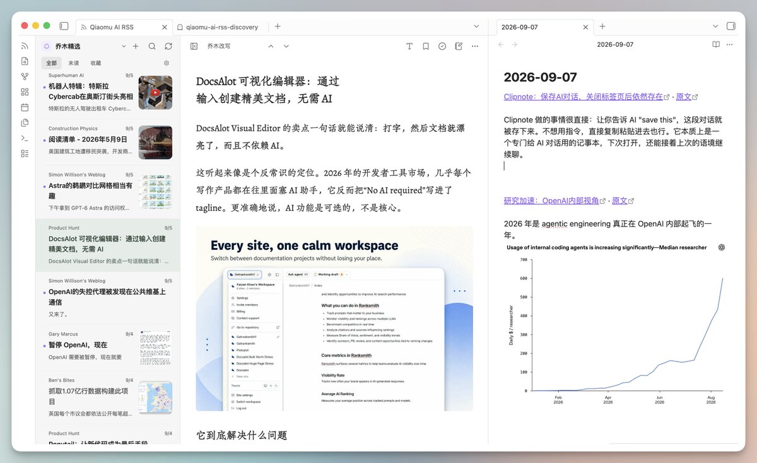Click Ben's Bites map thumbnail
The width and height of the screenshot is (757, 463).
[155, 397]
